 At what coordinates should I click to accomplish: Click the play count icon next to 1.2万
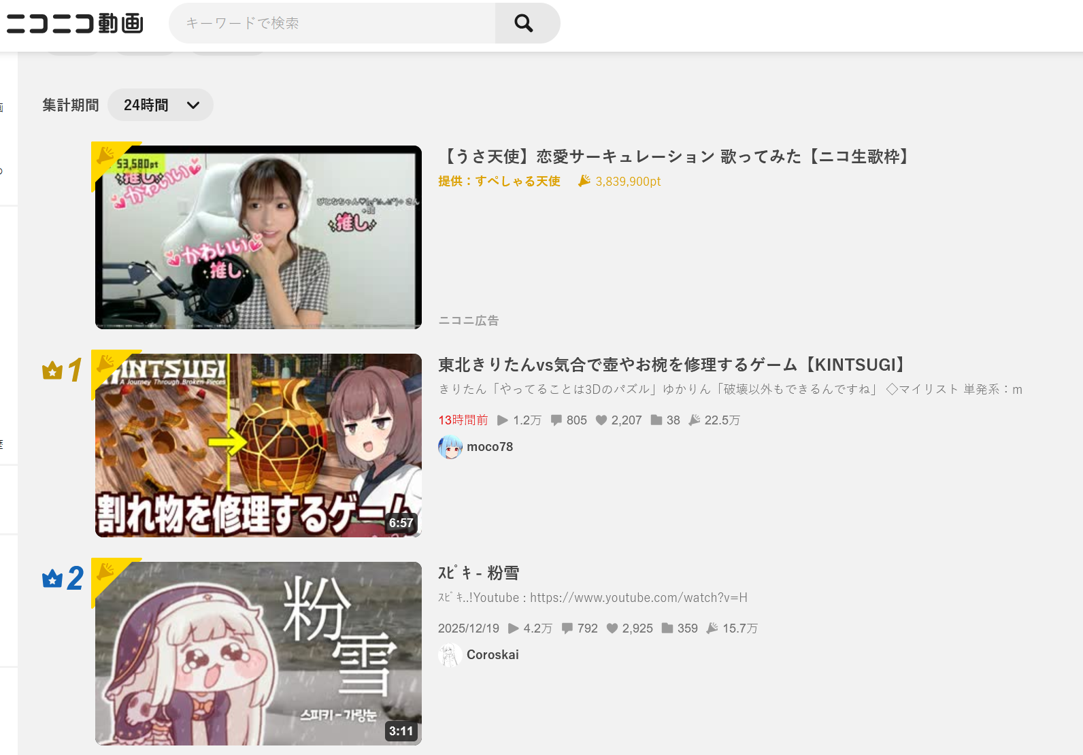(503, 420)
